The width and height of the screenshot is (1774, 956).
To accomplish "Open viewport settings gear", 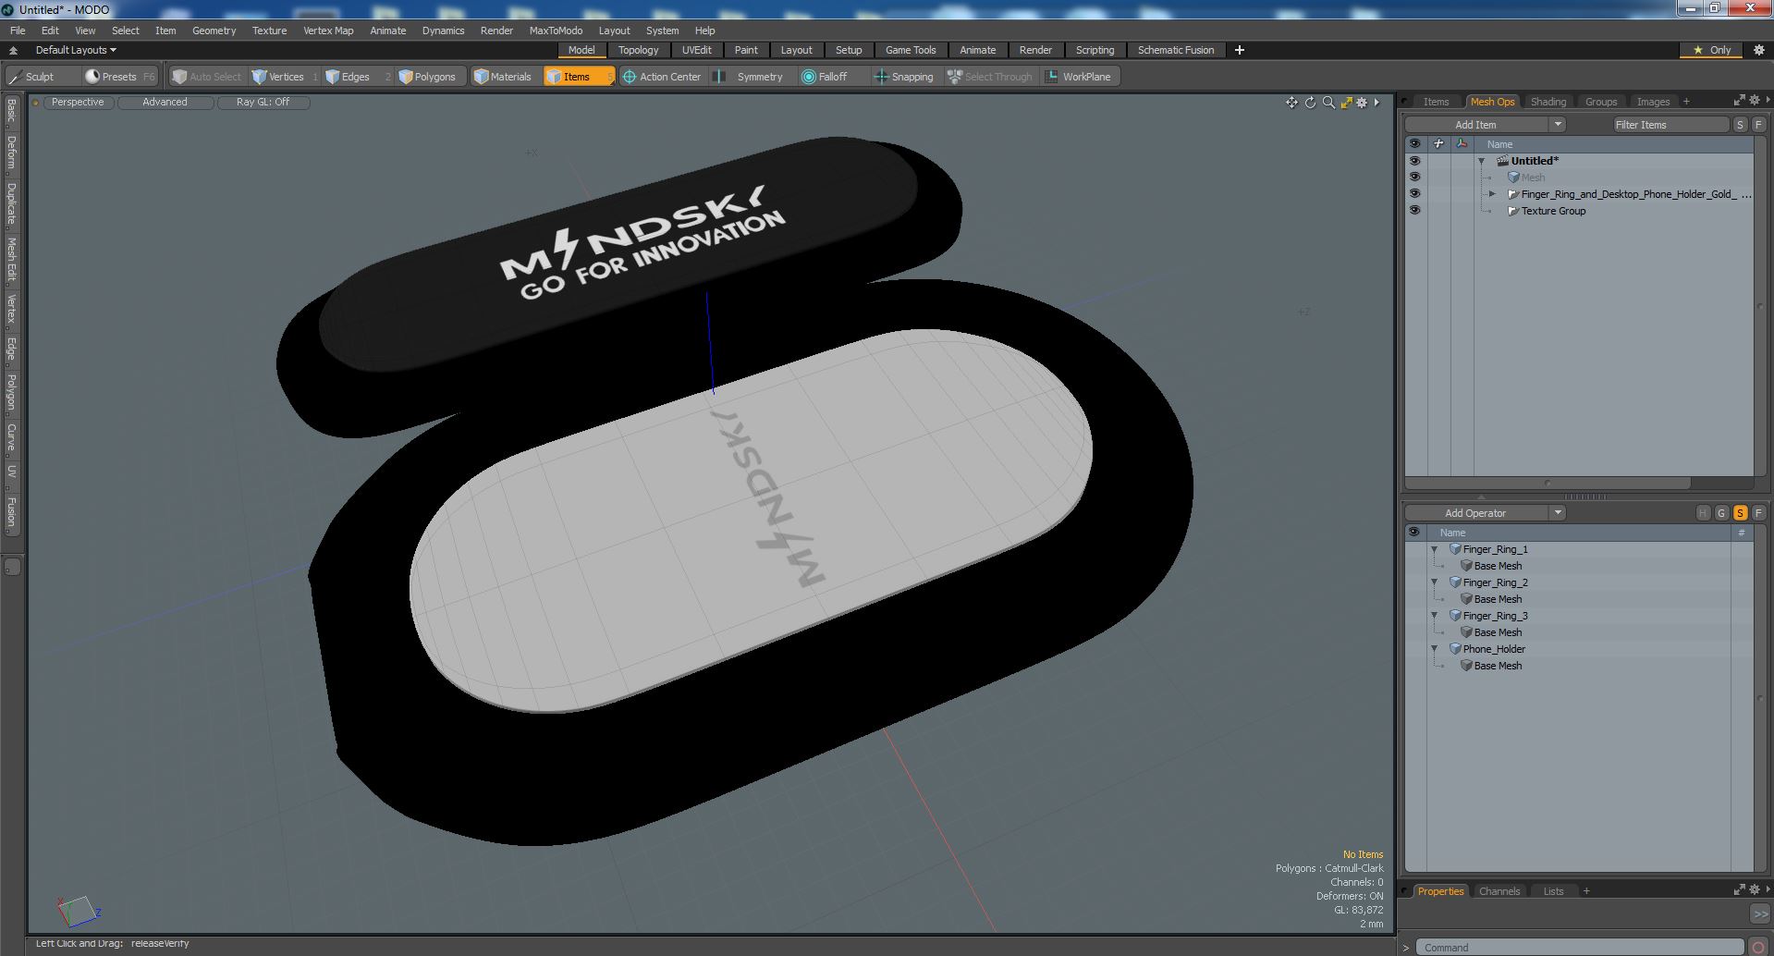I will click(1362, 103).
